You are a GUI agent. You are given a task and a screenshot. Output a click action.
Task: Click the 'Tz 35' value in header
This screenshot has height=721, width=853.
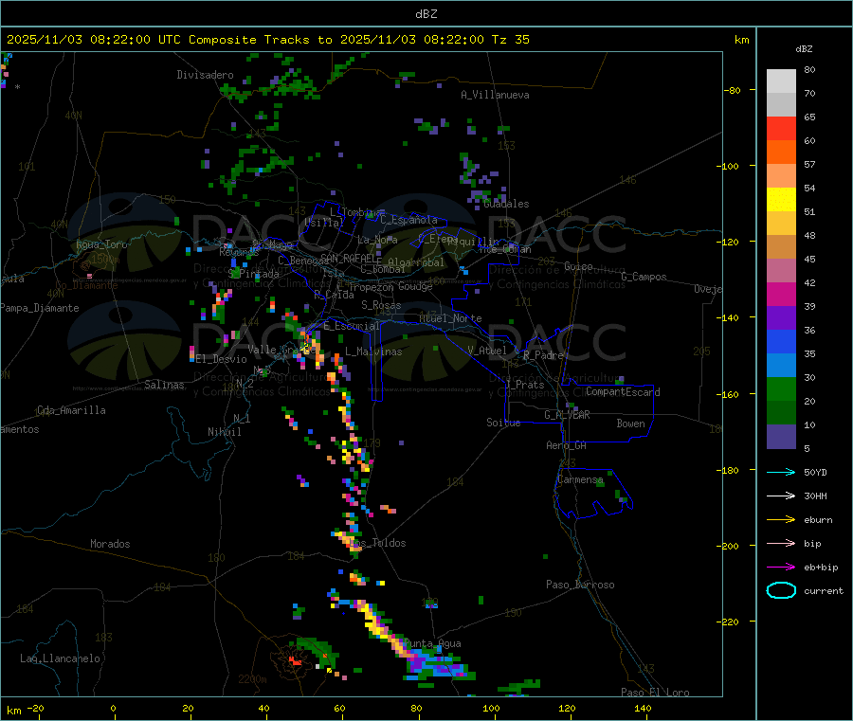click(x=510, y=40)
